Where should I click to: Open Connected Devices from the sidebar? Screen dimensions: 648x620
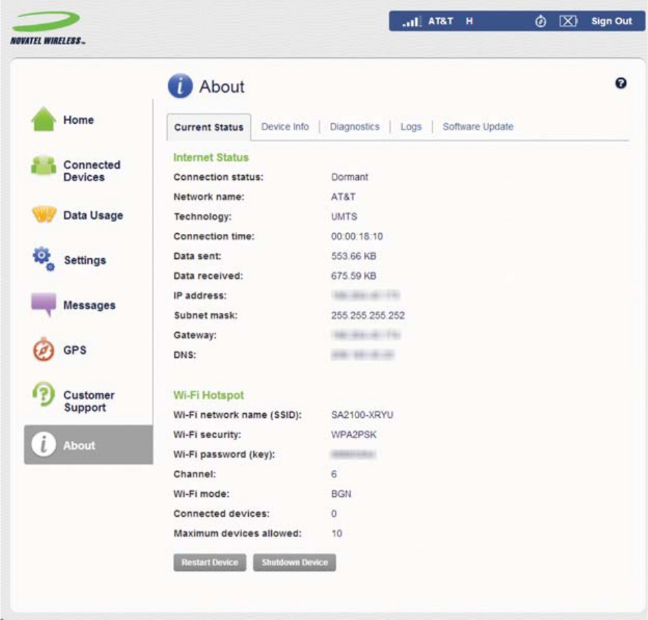[92, 171]
